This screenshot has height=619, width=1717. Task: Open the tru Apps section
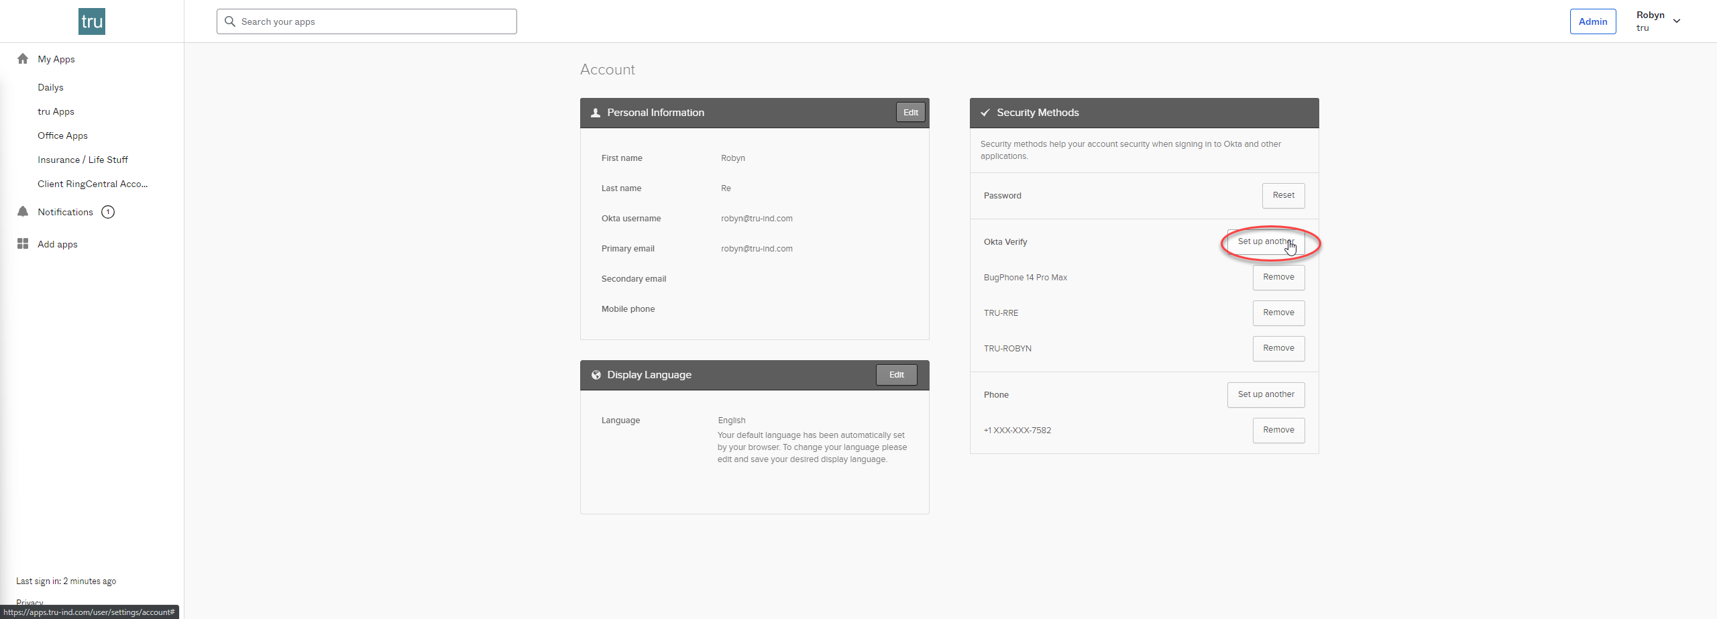56,111
